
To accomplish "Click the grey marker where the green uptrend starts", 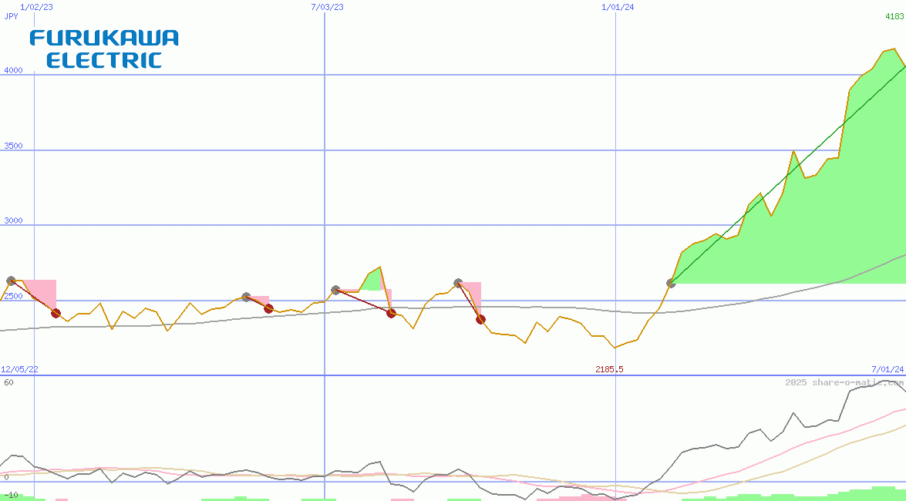I will tap(671, 283).
